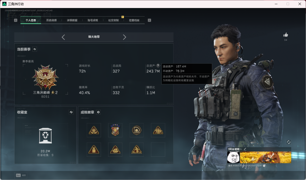Copy the player ID number
The image size is (306, 180).
tap(264, 166)
